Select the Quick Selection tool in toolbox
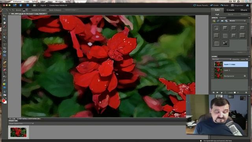The height and width of the screenshot is (142, 252). coord(4,41)
